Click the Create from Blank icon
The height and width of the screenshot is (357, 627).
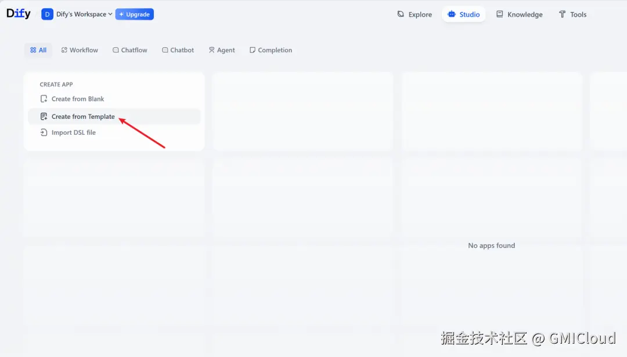[44, 99]
